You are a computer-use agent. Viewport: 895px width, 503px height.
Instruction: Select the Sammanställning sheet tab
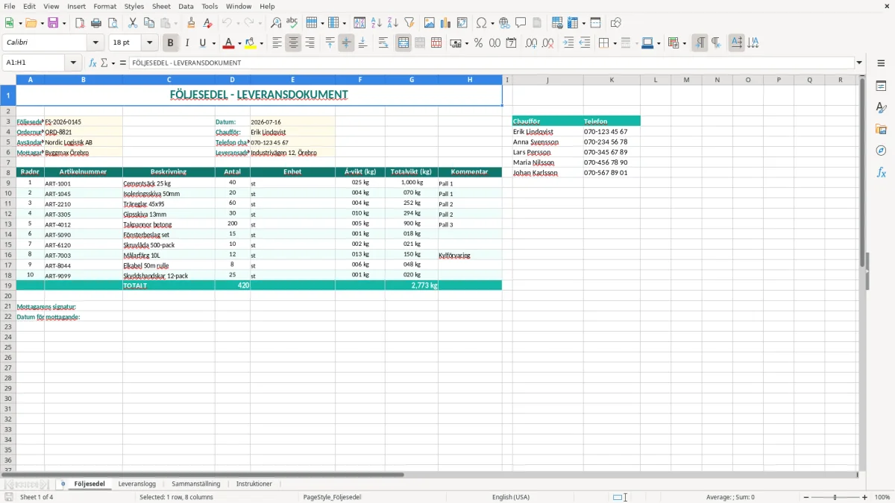[x=195, y=484]
